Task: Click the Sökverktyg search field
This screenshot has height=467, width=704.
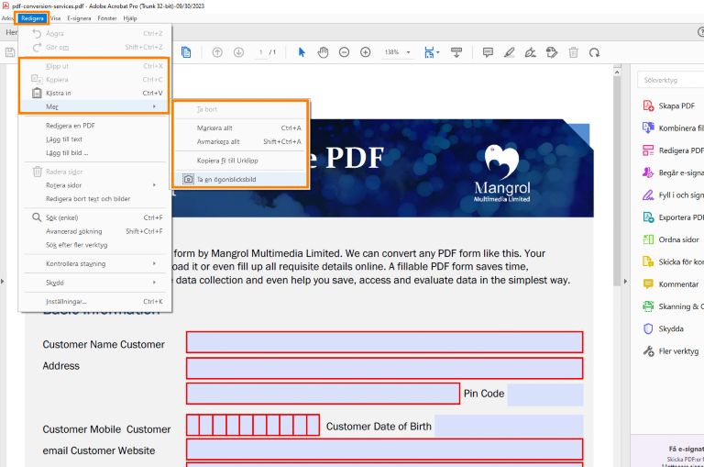Action: click(x=670, y=80)
